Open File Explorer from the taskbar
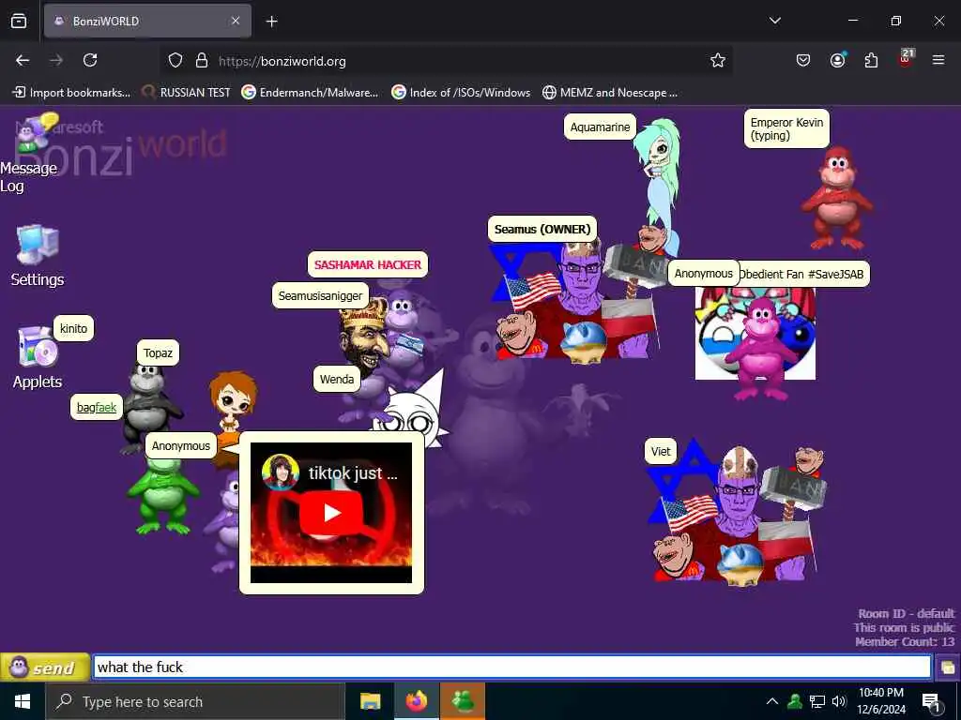Screen dimensions: 961x720 click(370, 701)
